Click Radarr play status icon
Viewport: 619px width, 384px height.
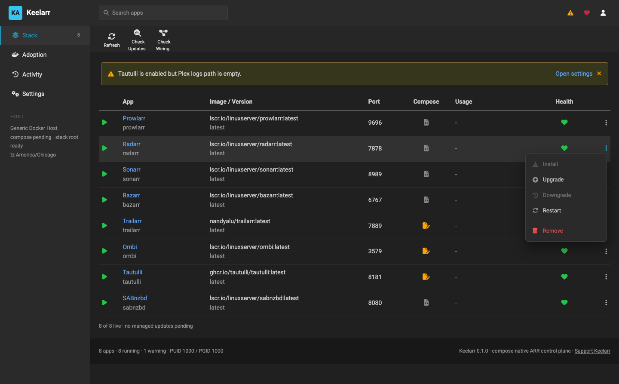[x=104, y=148]
